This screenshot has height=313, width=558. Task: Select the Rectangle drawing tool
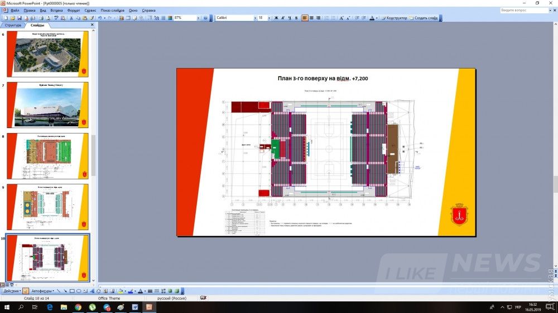click(72, 291)
